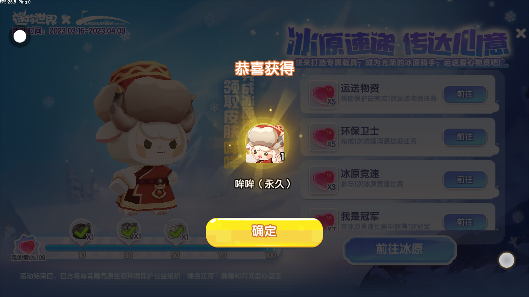Tap the gray floating ball button
This screenshot has width=529, height=297.
pyautogui.click(x=506, y=260)
